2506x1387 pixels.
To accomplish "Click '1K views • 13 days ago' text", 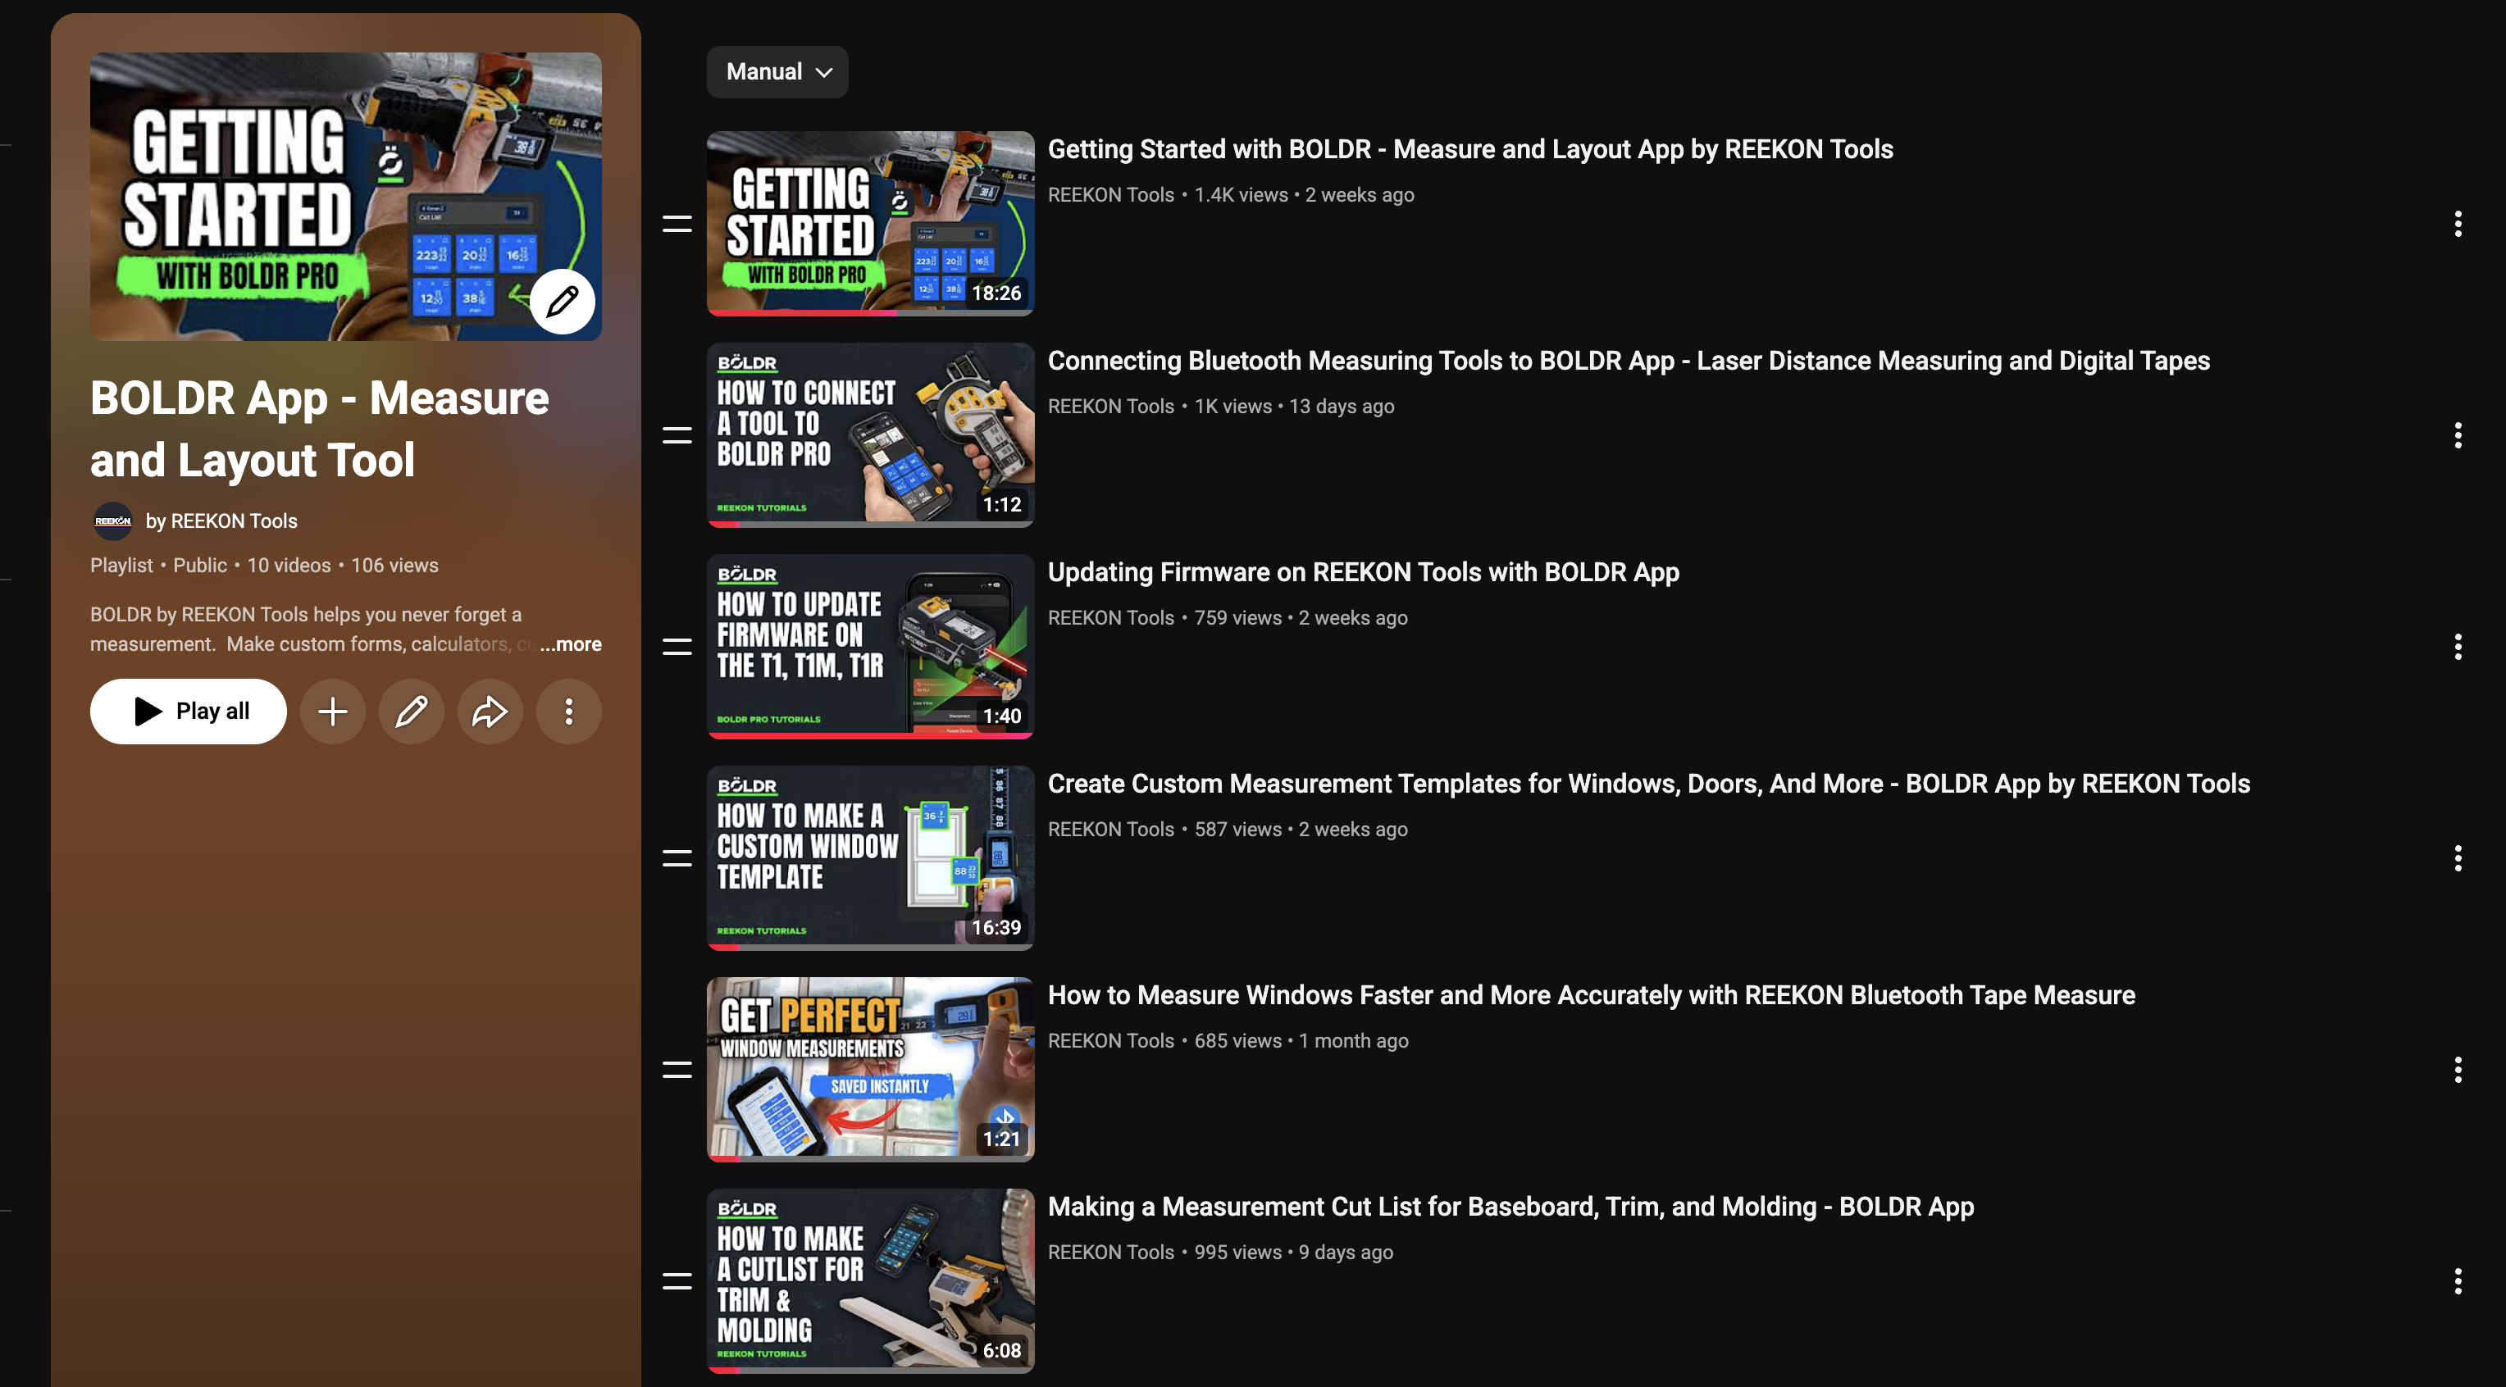I will point(1295,407).
